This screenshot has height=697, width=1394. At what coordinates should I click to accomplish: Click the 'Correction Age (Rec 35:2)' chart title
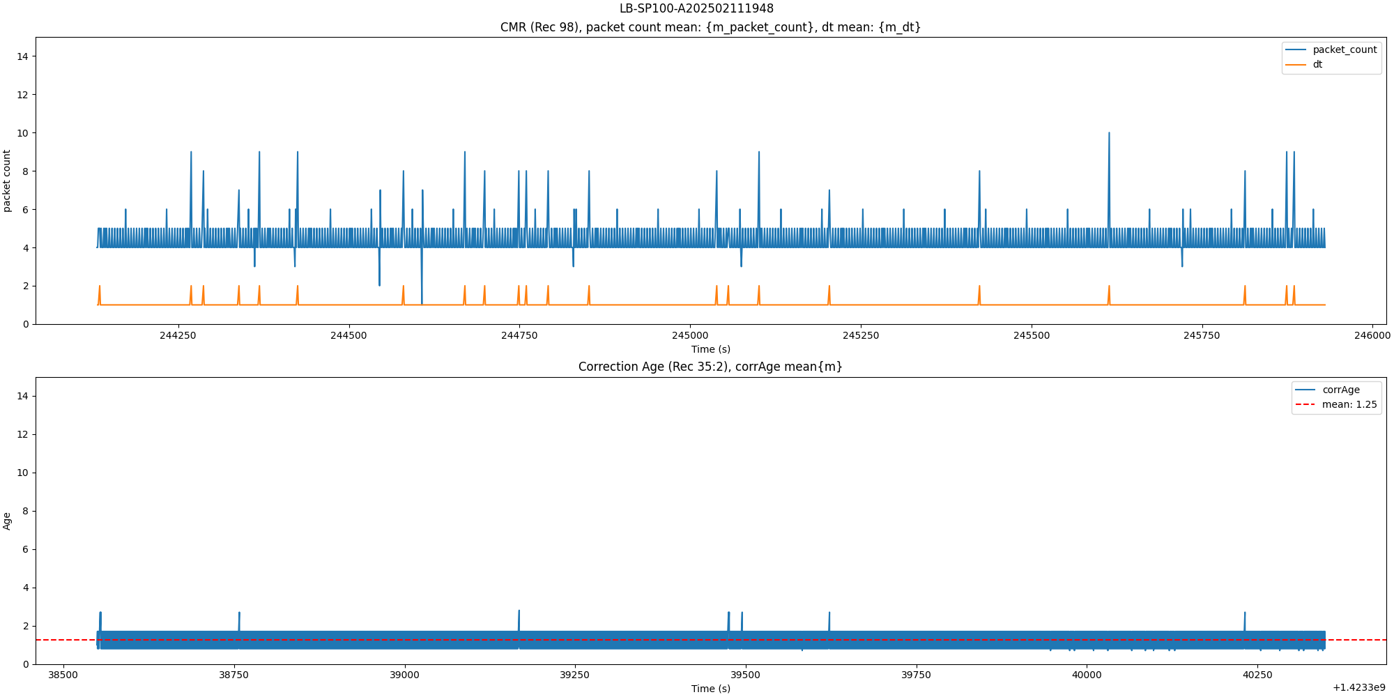coord(710,367)
